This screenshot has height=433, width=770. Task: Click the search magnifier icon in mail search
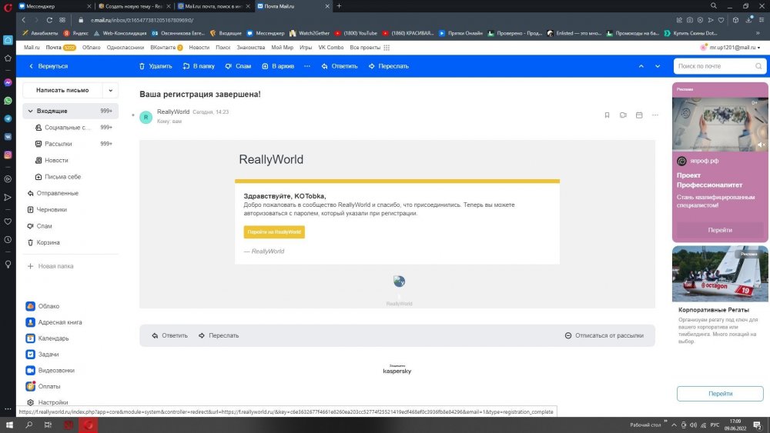coord(758,66)
